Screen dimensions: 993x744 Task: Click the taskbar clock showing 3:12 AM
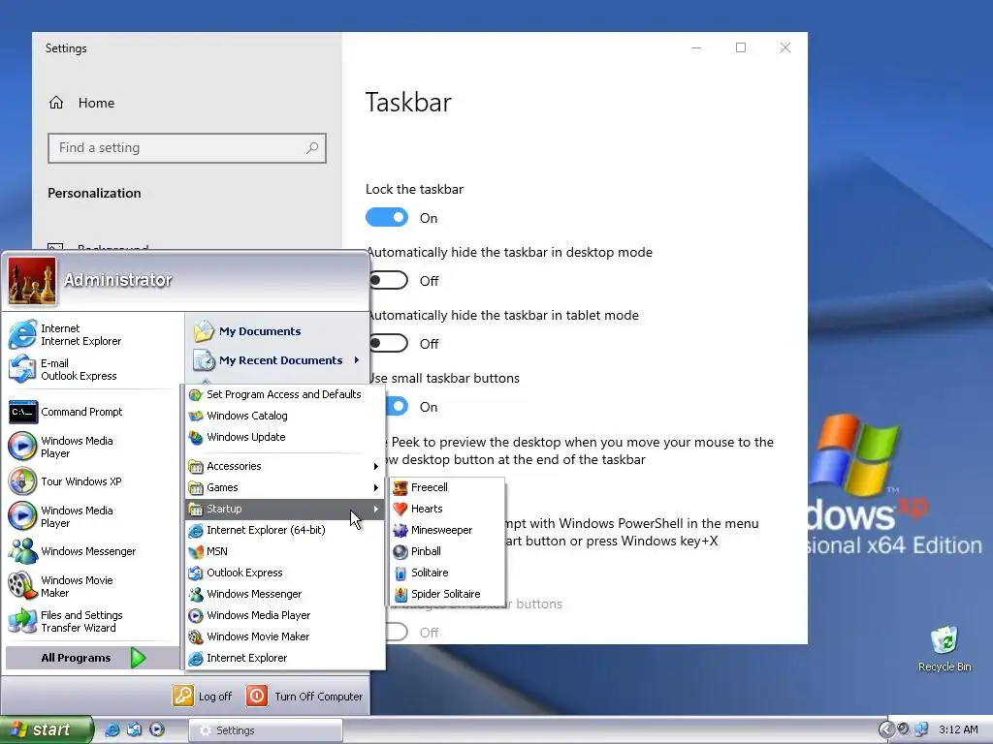point(958,730)
